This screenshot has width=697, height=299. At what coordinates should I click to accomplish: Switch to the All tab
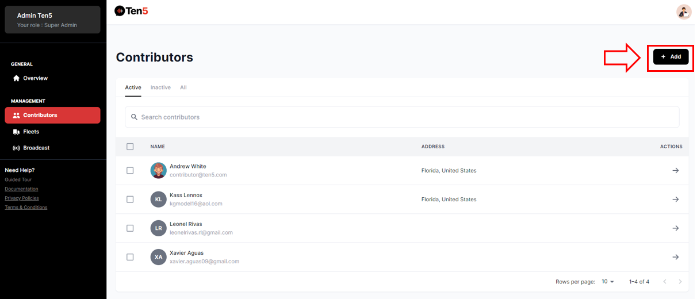tap(183, 87)
